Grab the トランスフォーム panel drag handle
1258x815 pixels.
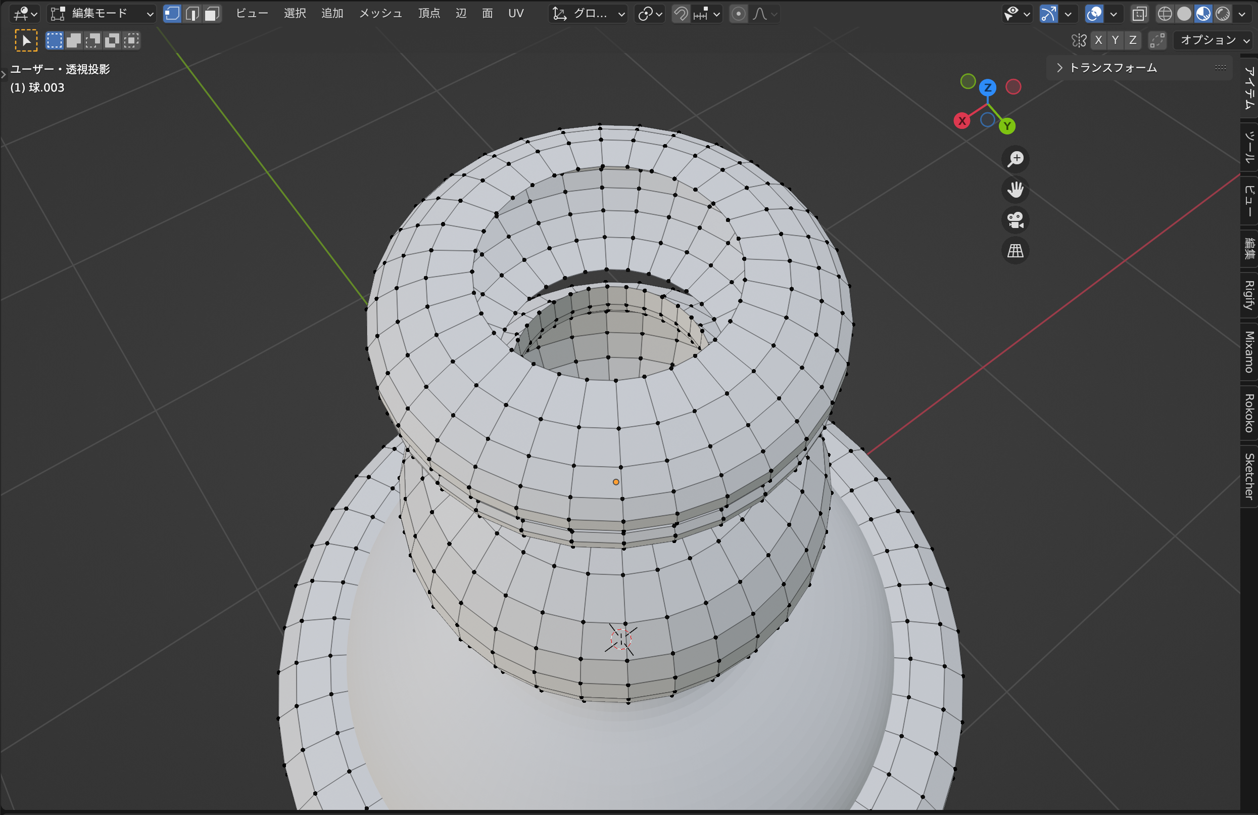pos(1221,68)
